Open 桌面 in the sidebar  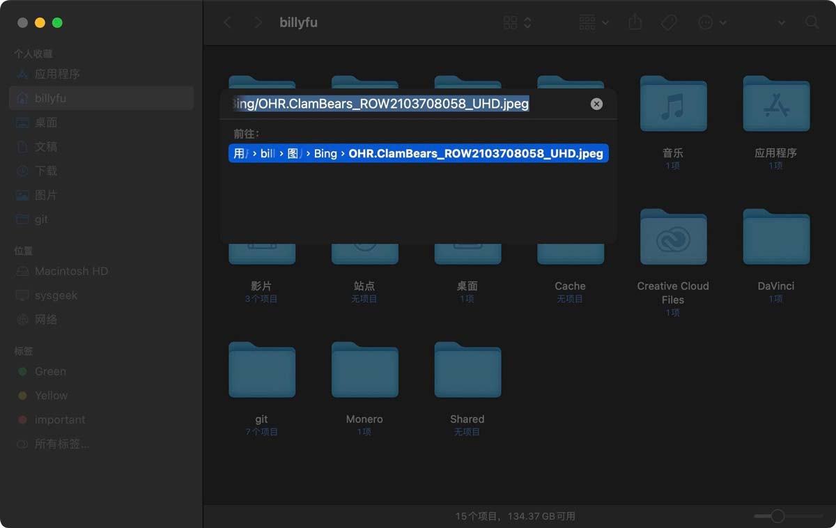point(101,123)
